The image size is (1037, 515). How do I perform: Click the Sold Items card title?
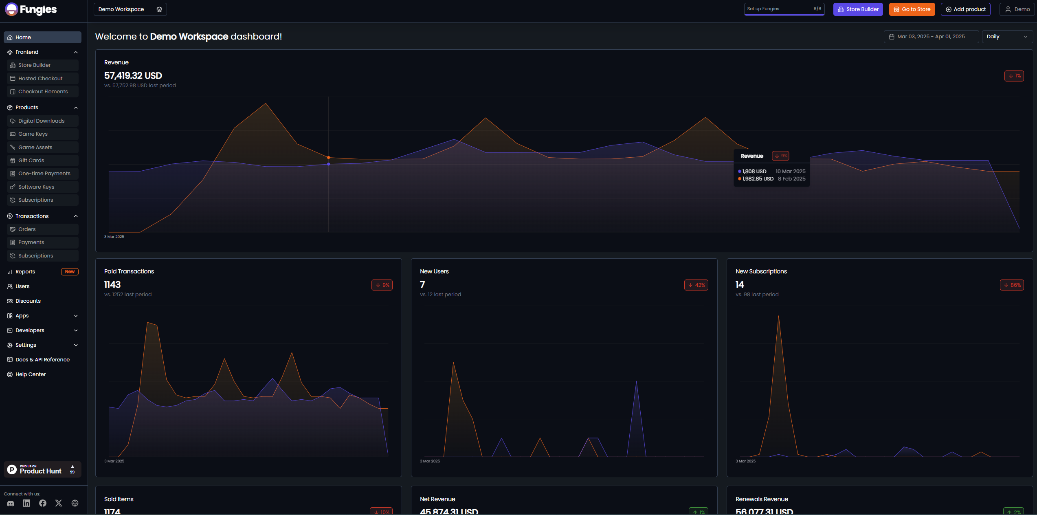[119, 499]
